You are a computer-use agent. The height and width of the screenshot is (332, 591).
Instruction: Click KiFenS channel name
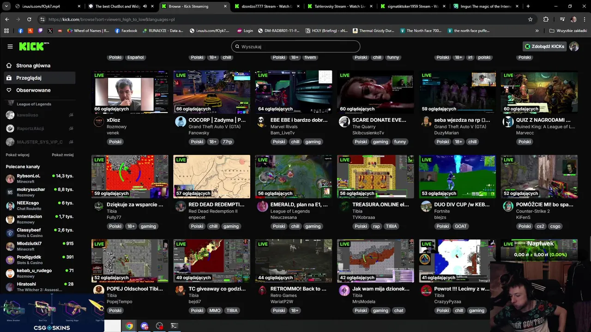click(524, 217)
